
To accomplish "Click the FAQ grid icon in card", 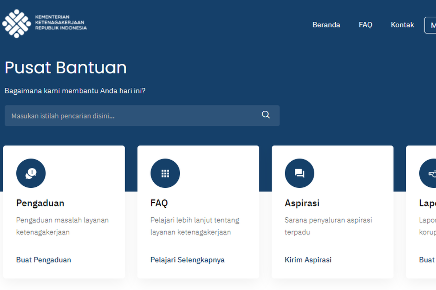I will 165,173.
